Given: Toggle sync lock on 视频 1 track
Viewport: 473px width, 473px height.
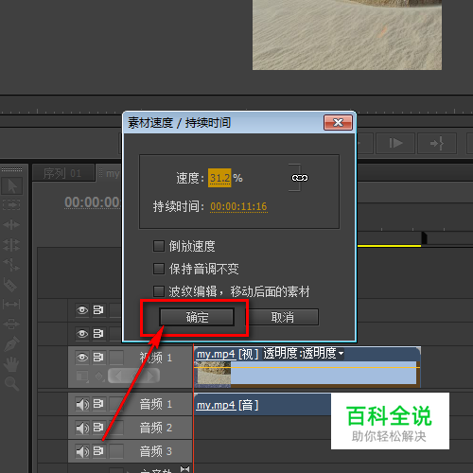Looking at the screenshot, I should click(98, 358).
